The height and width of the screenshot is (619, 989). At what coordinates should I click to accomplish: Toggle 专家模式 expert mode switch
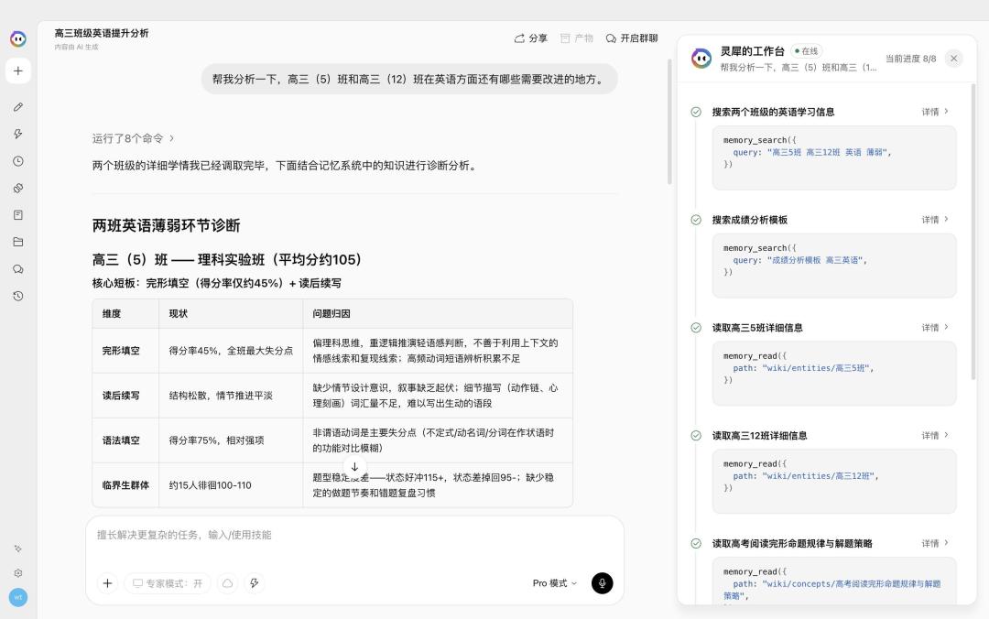tap(168, 583)
